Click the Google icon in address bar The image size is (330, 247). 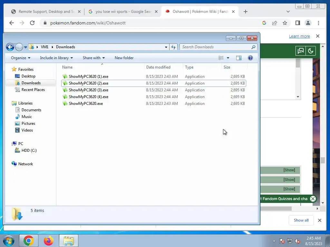(264, 23)
